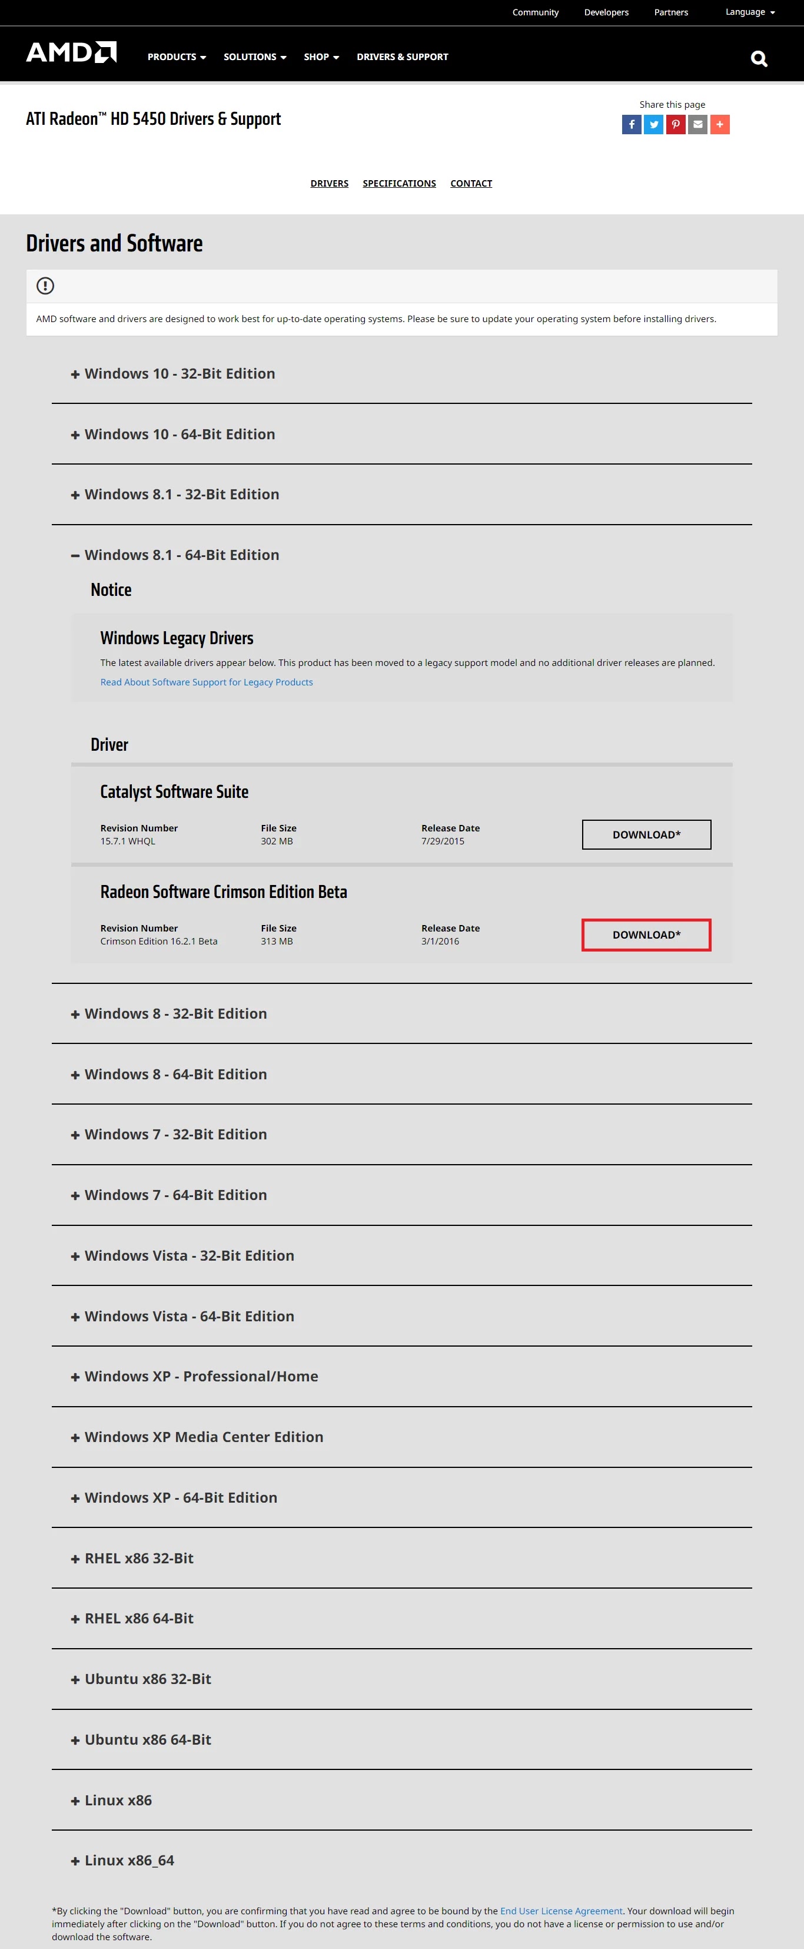
Task: Download the Catalyst Software Suite driver
Action: 647,834
